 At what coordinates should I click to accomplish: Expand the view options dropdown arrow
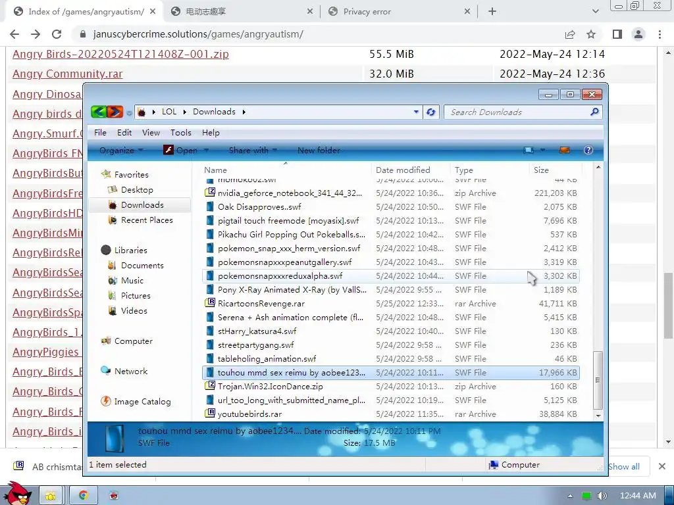[x=542, y=150]
